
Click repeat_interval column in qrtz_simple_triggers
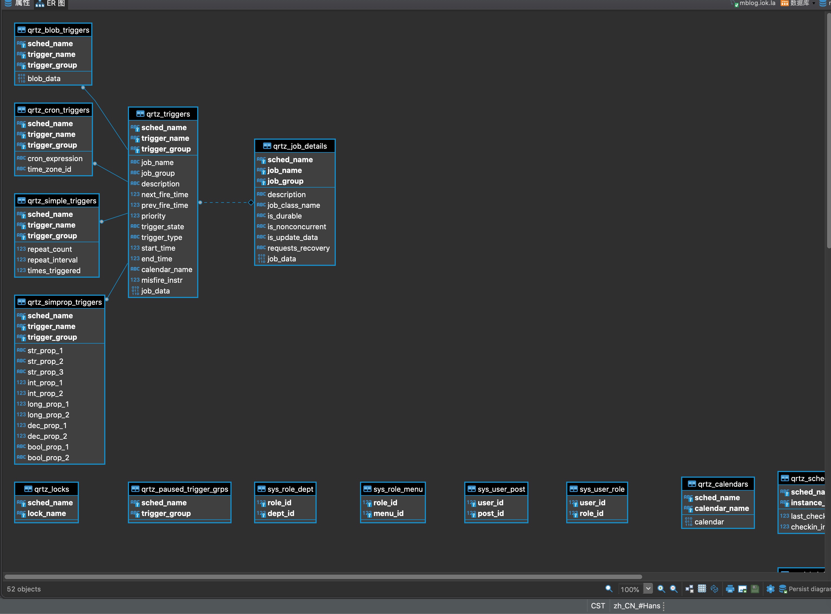57,260
